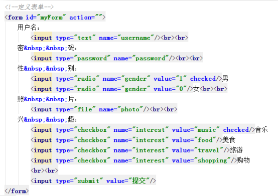Click the standalone br br line
The width and height of the screenshot is (278, 196).
pos(44,170)
